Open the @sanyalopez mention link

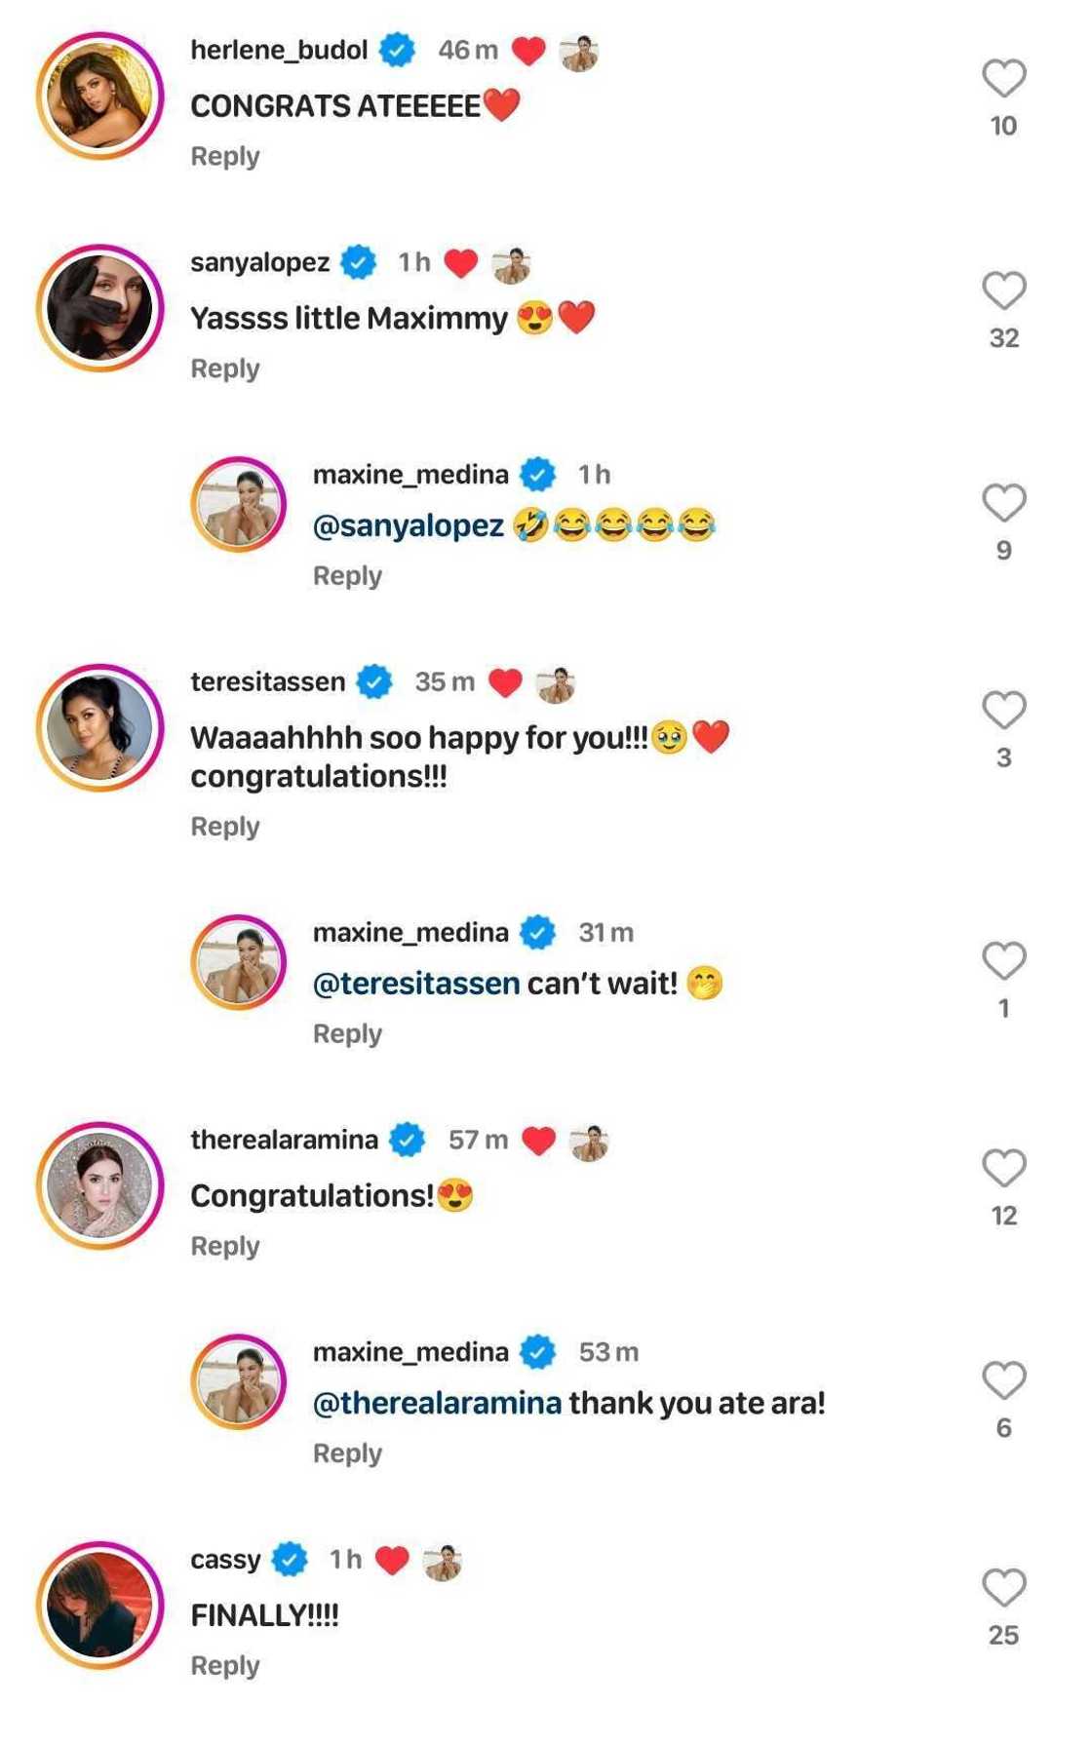coord(408,526)
